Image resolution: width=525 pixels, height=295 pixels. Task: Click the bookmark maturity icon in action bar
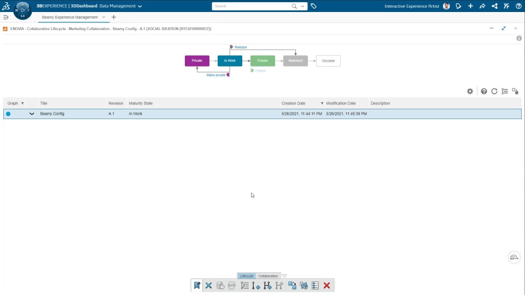[x=197, y=285]
